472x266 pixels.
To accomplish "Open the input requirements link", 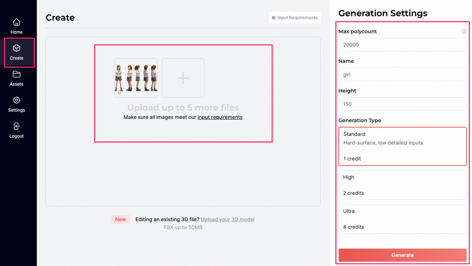I will (x=220, y=117).
